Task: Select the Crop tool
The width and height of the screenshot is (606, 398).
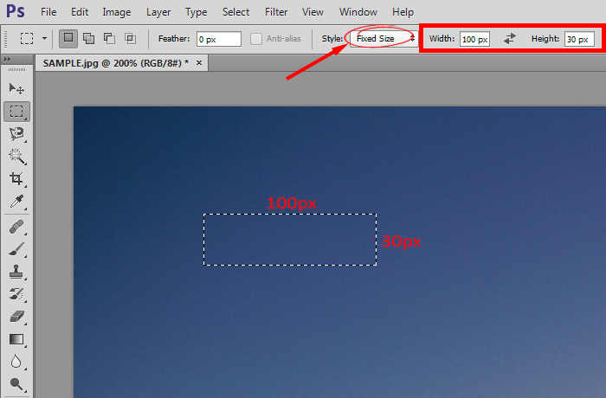Action: point(16,178)
